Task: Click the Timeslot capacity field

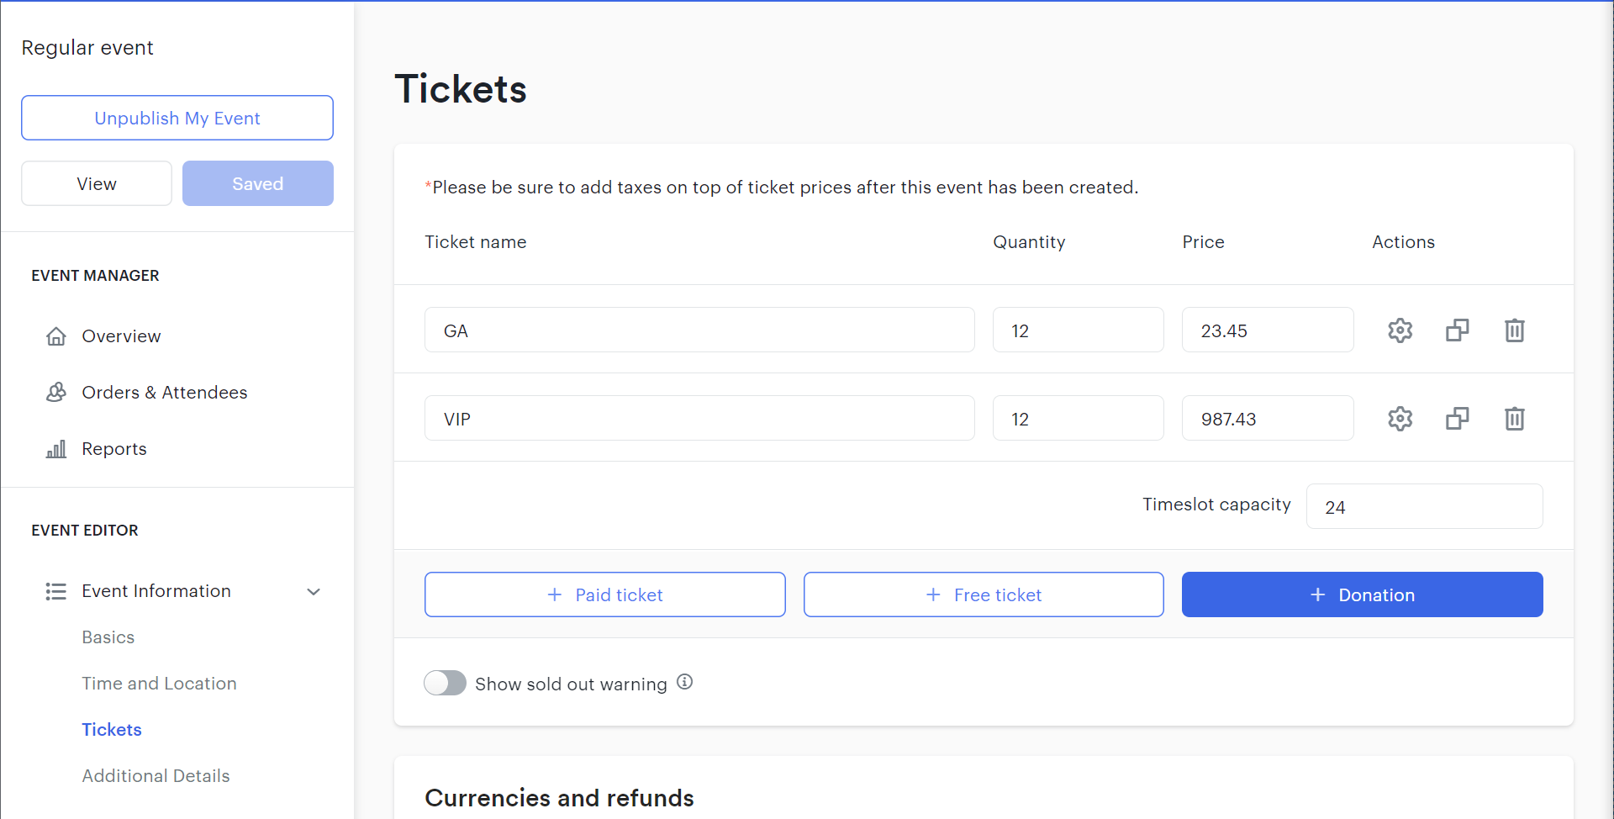Action: [1424, 506]
